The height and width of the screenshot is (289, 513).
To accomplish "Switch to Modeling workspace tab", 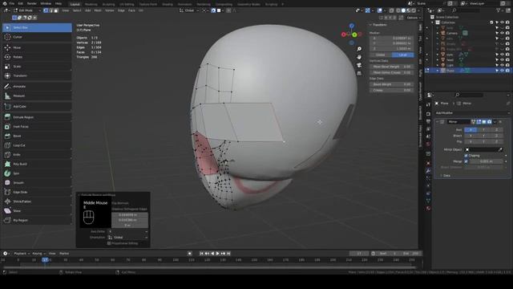I will pos(91,4).
